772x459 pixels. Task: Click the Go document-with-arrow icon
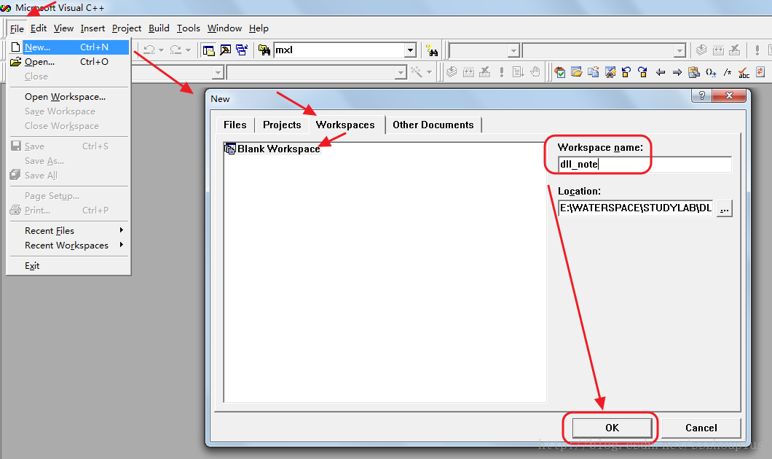(517, 72)
